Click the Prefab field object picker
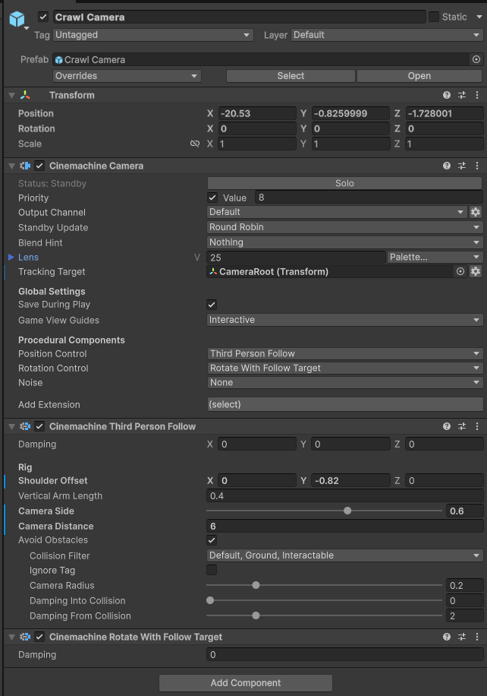This screenshot has height=696, width=487. (476, 59)
